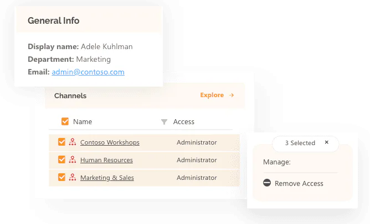Uncheck the Human Resources checkbox
Viewport: 370px width, 224px height.
point(61,159)
